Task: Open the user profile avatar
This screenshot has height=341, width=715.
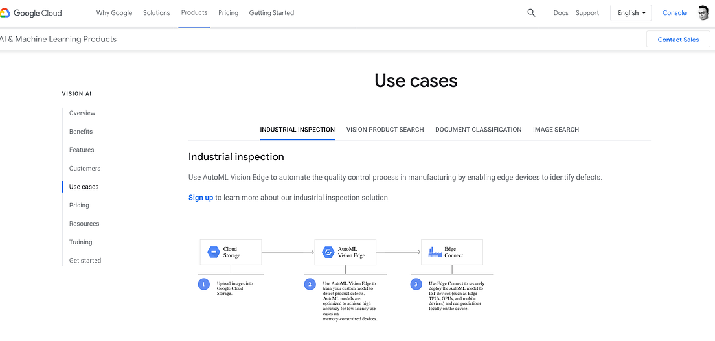Action: (x=704, y=13)
